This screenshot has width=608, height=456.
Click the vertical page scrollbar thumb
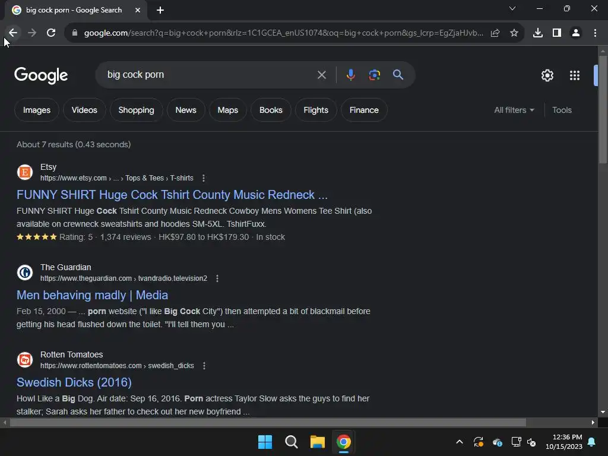[603, 109]
